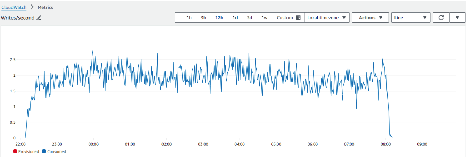Toggle the Consumed legend blue swatch
Screen dimensions: 466x157
43,151
